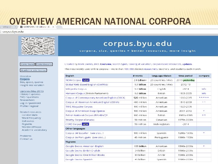Open Academic vocabulary resource link
218x164 pixels.
34,130
